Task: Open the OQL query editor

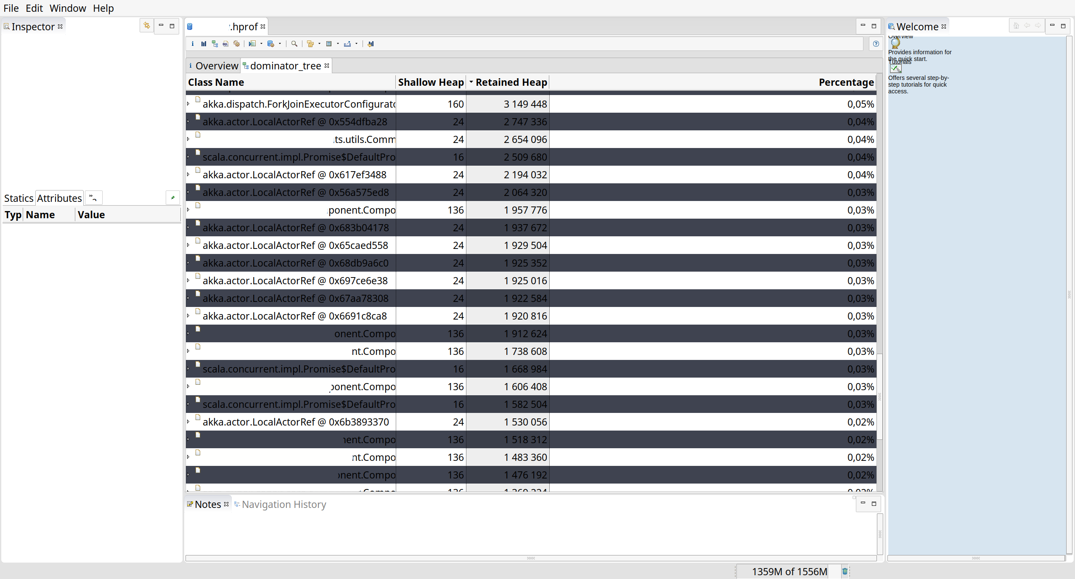Action: coord(226,44)
